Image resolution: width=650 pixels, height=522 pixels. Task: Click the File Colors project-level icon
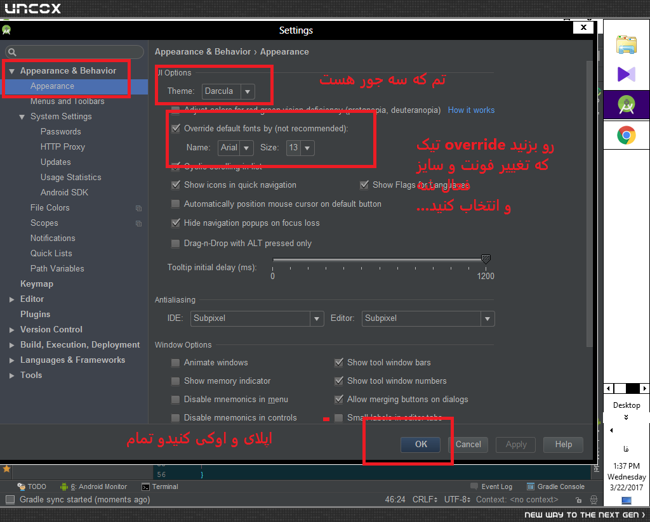pos(138,208)
